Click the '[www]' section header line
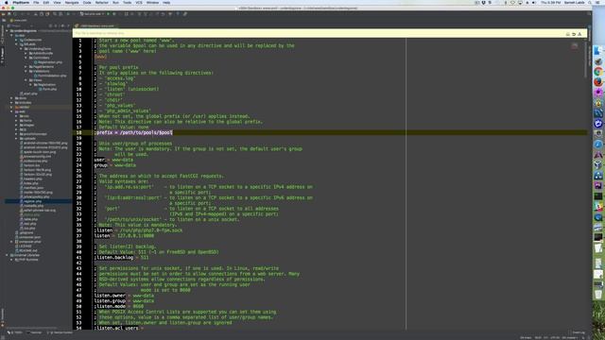Viewport: 605px width, 340px height. tap(100, 57)
